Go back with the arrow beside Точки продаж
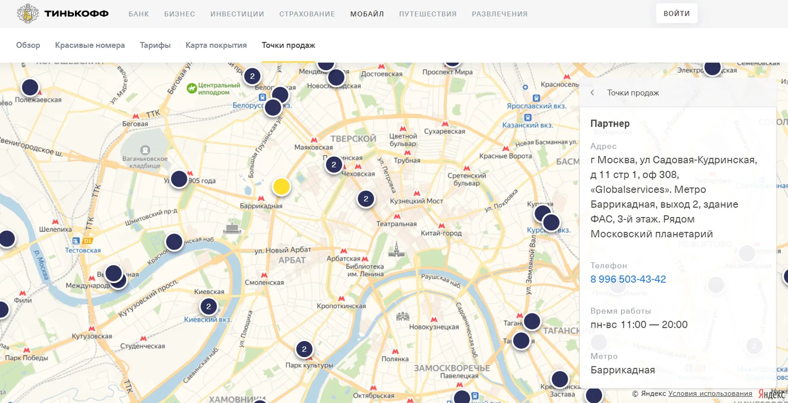Screen dimensions: 788x403 (x=593, y=93)
